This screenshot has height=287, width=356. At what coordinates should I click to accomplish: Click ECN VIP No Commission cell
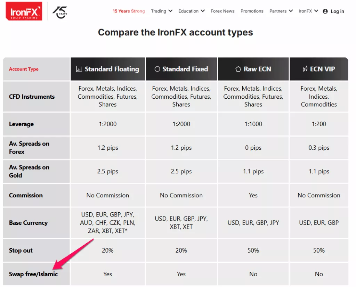click(319, 195)
